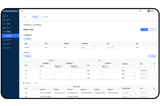The image size is (160, 106).
Task: Click the sort icon on the CRF algorithm column
Action: tap(106, 66)
